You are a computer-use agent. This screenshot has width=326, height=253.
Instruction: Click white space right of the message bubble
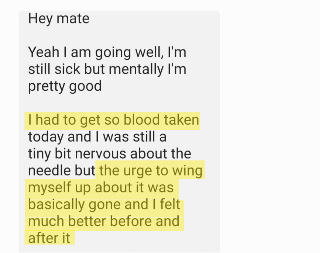270,125
